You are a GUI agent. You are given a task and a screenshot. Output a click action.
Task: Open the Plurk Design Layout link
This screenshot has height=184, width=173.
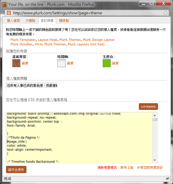tap(99, 40)
